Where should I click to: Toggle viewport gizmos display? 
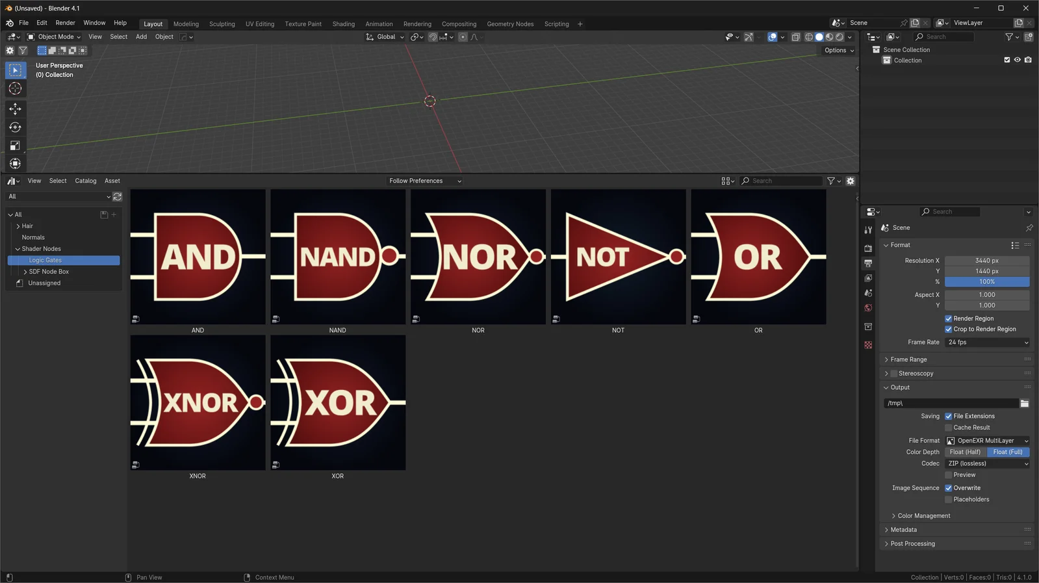pyautogui.click(x=749, y=37)
